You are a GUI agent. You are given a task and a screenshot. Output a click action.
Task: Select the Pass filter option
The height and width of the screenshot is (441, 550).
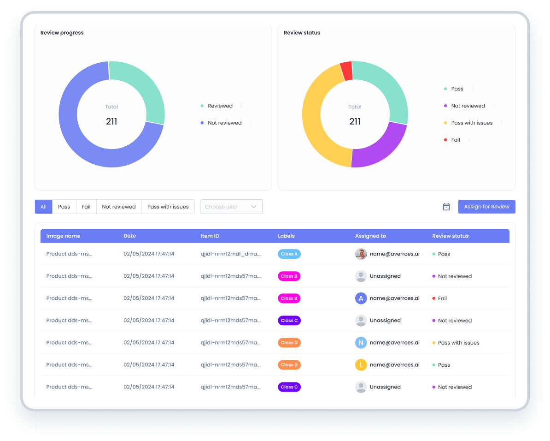64,206
